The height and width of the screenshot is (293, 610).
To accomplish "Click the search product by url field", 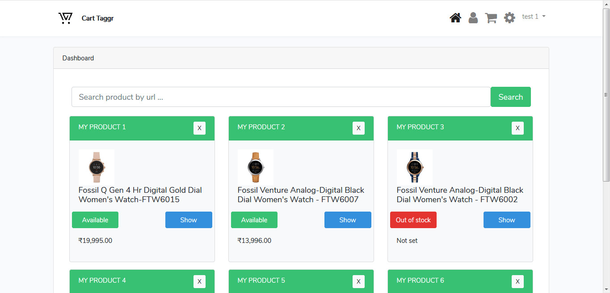I will pos(281,97).
